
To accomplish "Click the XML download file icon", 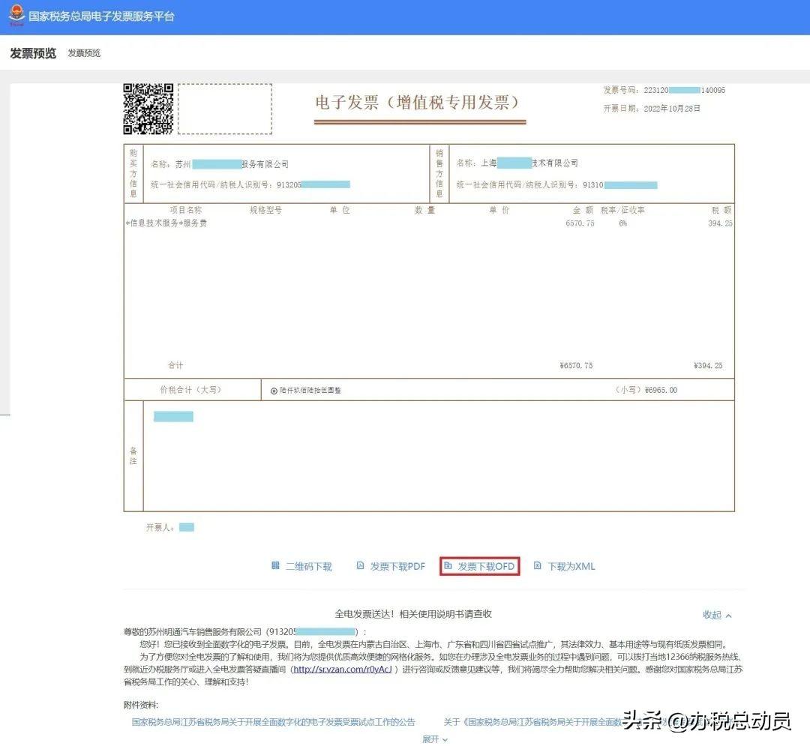I will (537, 566).
